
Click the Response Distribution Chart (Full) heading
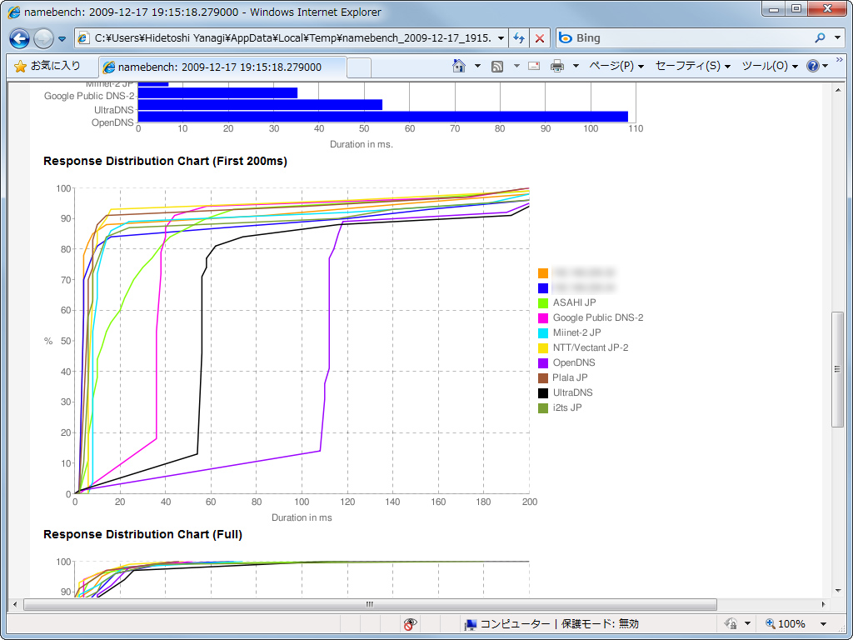[142, 534]
